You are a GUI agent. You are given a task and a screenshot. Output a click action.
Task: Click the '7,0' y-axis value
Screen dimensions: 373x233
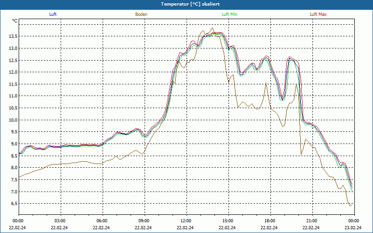pyautogui.click(x=14, y=192)
